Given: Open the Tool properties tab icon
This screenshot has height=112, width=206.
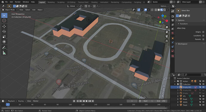Looking at the screenshot, I should tap(173, 11).
